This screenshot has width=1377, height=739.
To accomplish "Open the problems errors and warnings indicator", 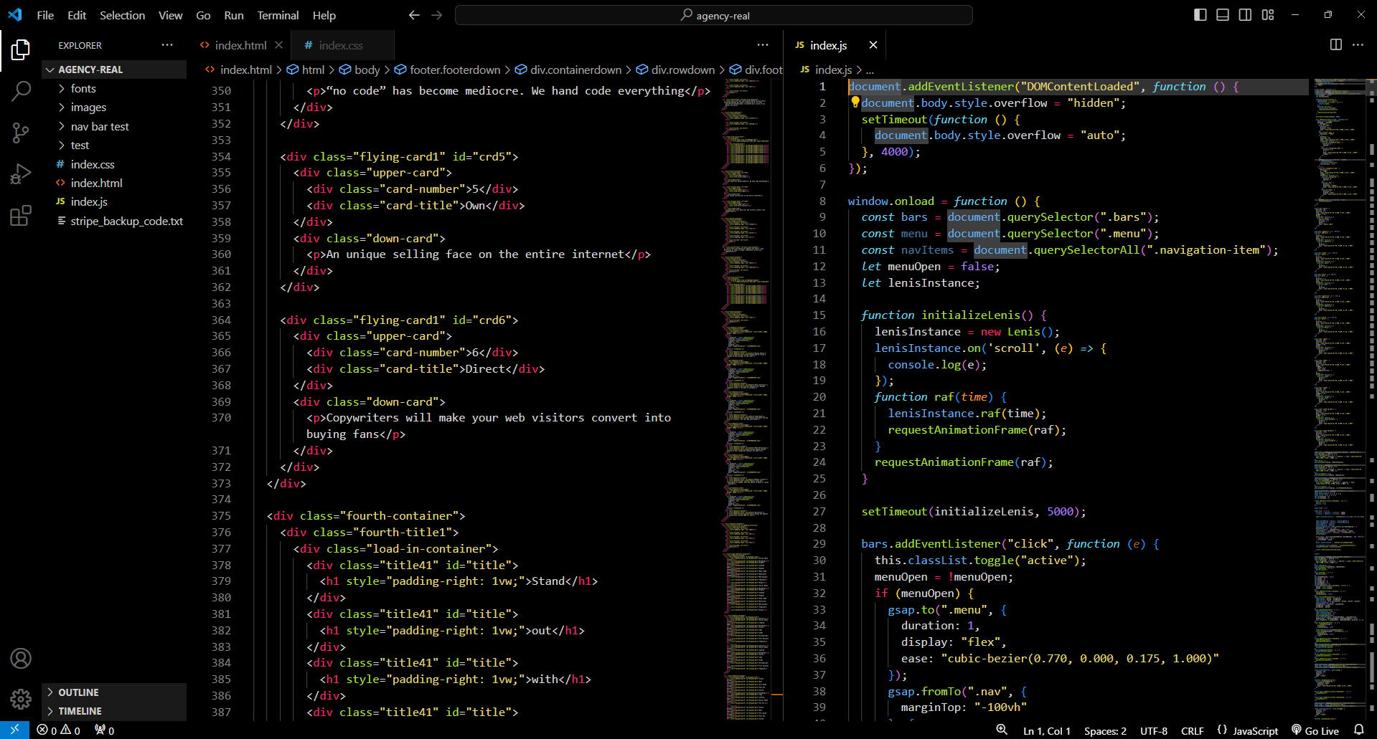I will point(58,730).
